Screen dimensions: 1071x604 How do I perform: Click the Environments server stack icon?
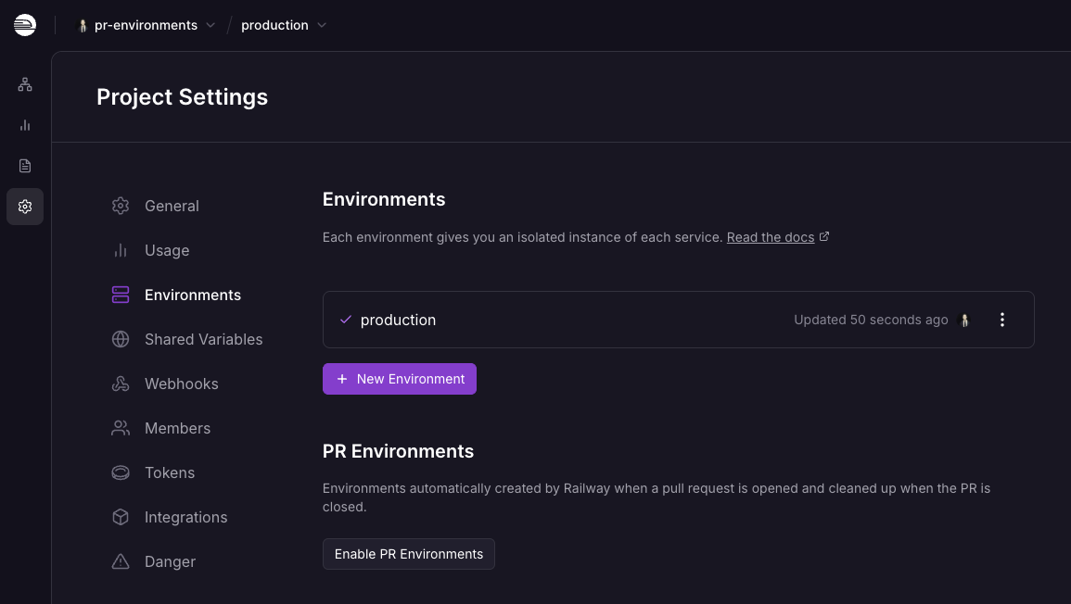click(121, 295)
